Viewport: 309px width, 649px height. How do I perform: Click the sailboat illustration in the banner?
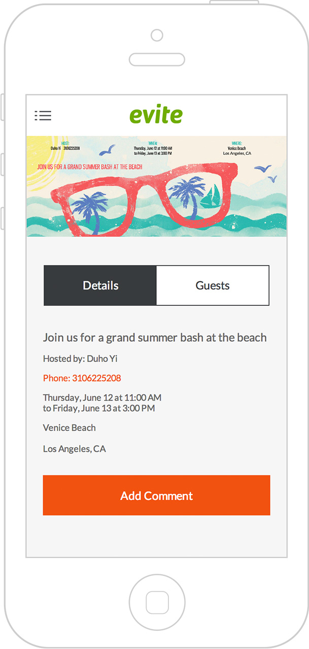coord(211,197)
